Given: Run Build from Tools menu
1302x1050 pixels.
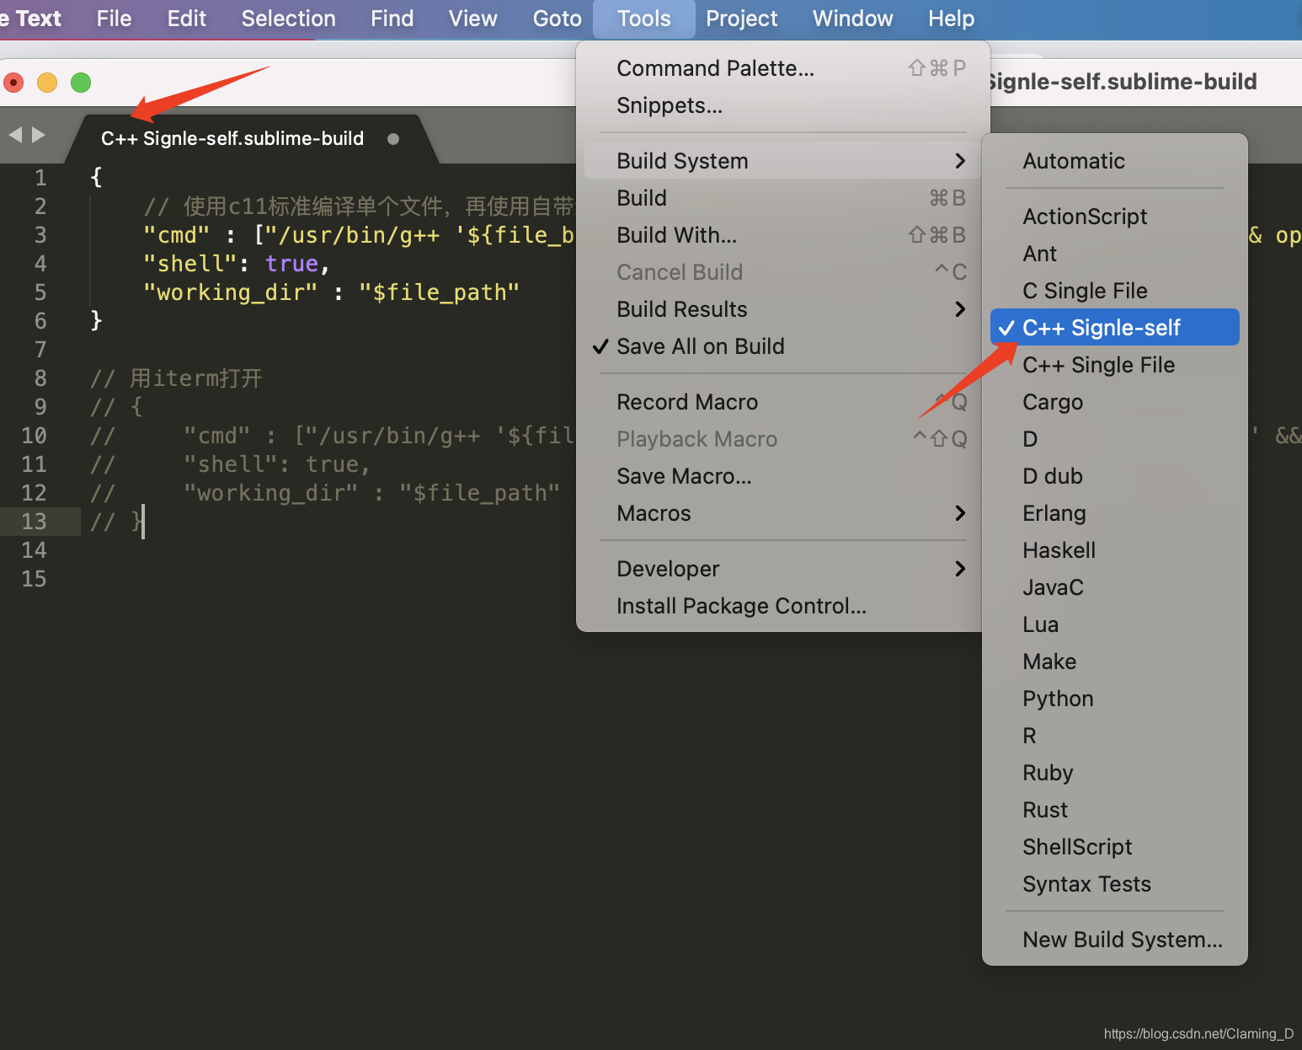Looking at the screenshot, I should click(782, 198).
